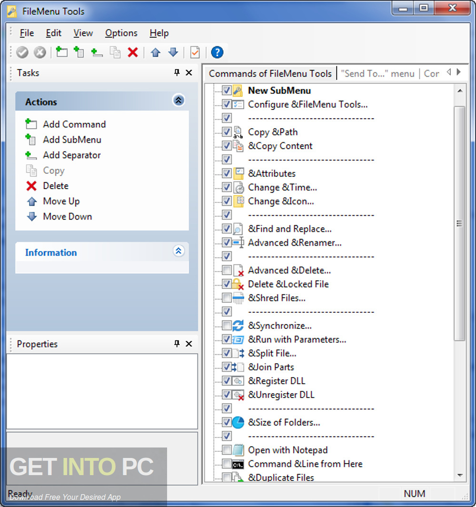Uncheck the New SubMenu checkbox
Viewport: 476px width, 507px height.
click(227, 90)
